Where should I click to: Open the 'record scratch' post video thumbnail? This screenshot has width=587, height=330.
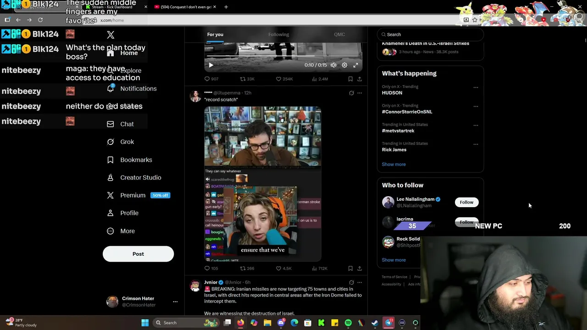(263, 184)
